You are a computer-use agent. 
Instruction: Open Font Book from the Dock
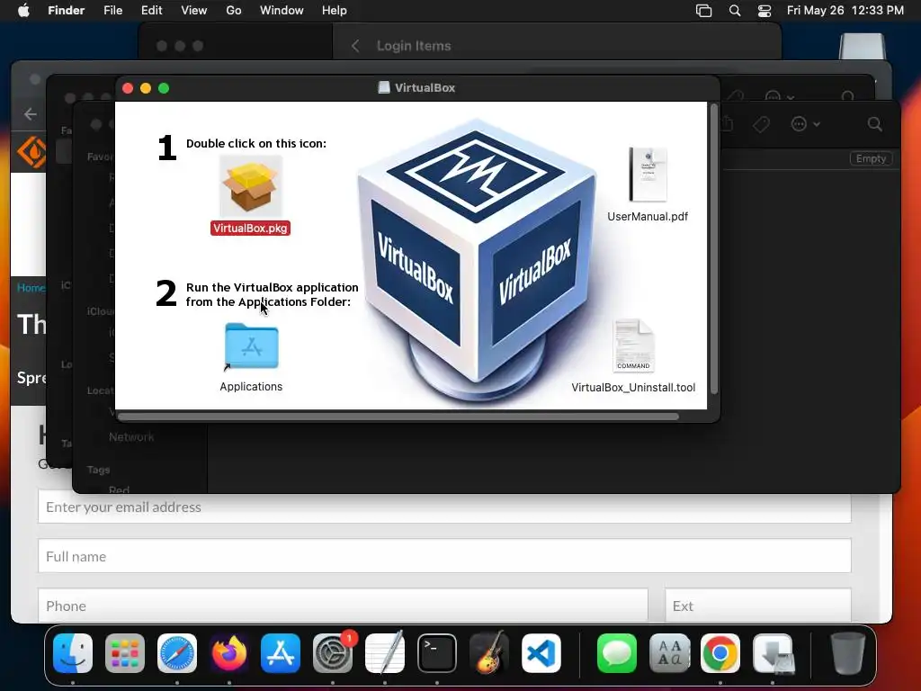(x=669, y=653)
